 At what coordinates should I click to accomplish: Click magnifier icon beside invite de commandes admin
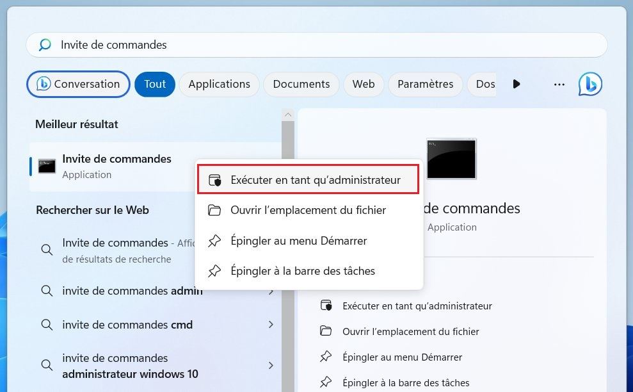pyautogui.click(x=47, y=291)
